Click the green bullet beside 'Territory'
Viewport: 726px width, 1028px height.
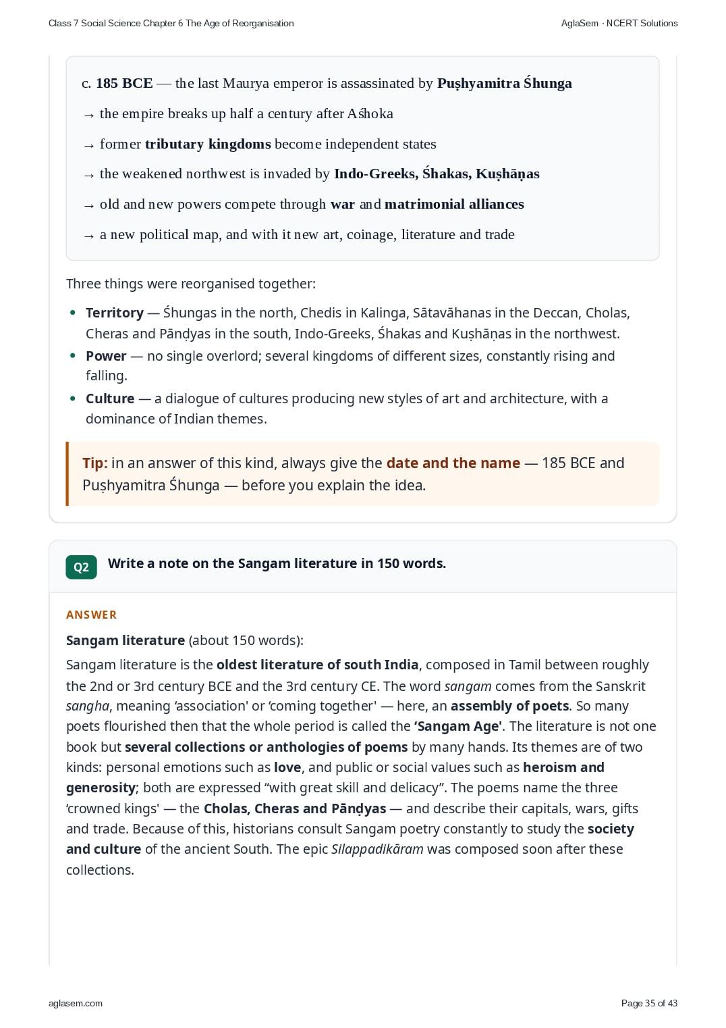[x=73, y=313]
